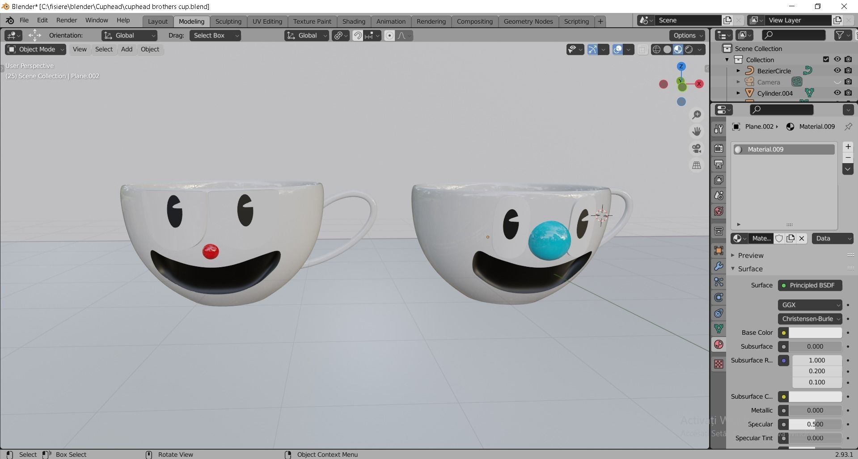The width and height of the screenshot is (858, 459).
Task: Duplicate material with new-copy icon
Action: [x=790, y=238]
